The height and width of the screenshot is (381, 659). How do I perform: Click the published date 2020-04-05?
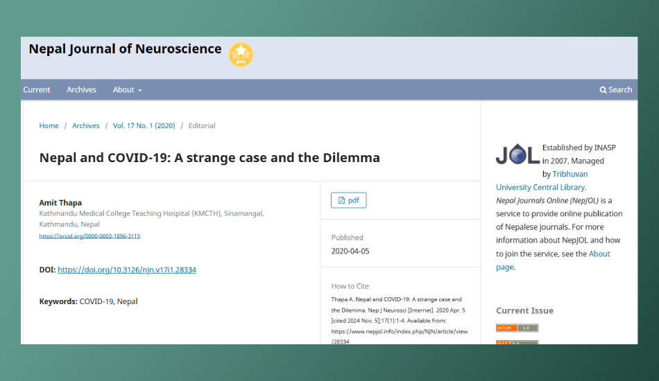click(350, 251)
